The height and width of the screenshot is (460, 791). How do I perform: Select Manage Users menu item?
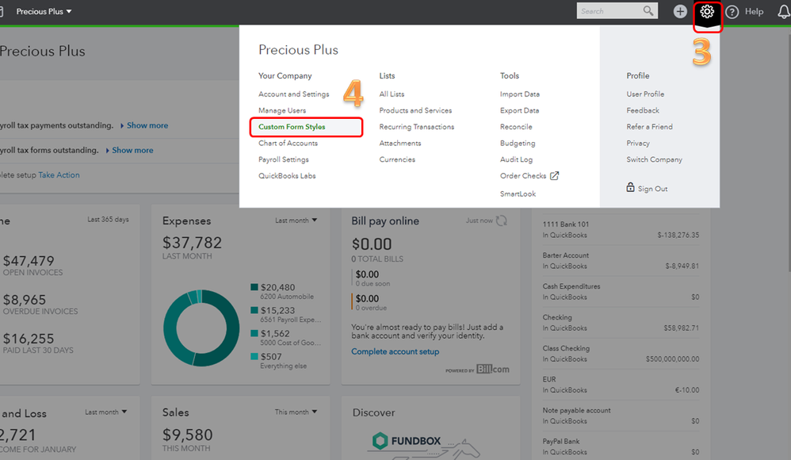click(282, 110)
